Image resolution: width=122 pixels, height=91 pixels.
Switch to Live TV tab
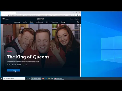pos(25,22)
